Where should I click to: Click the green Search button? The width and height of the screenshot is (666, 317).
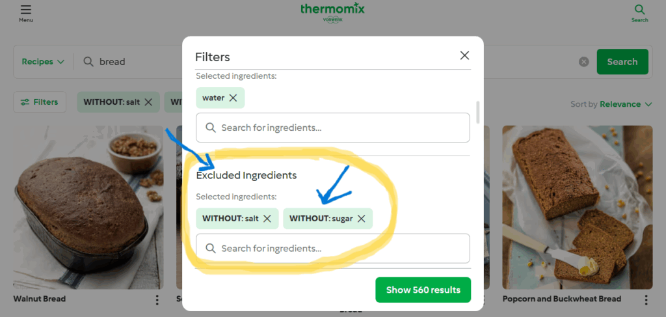(622, 62)
